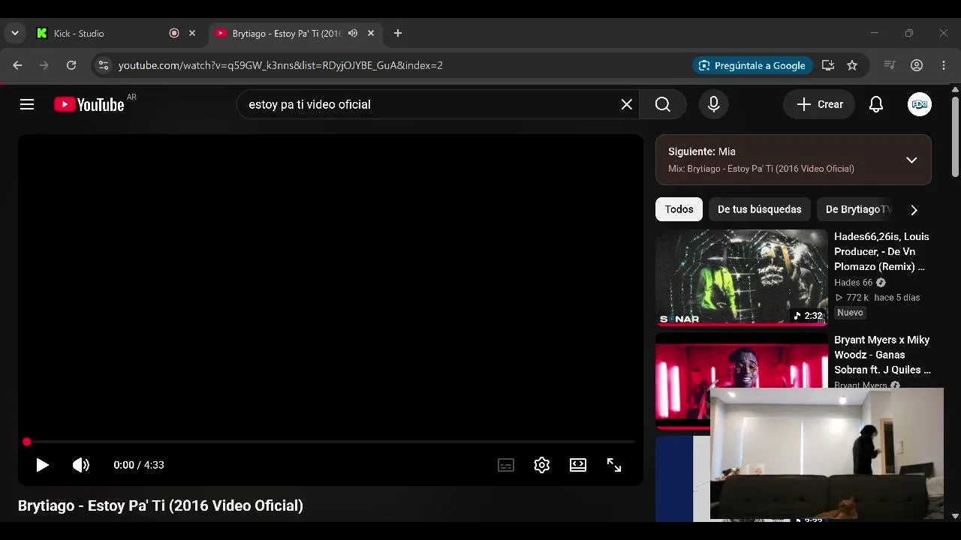Click the 0:00 / 4:33 time display
Image resolution: width=961 pixels, height=540 pixels.
[139, 465]
